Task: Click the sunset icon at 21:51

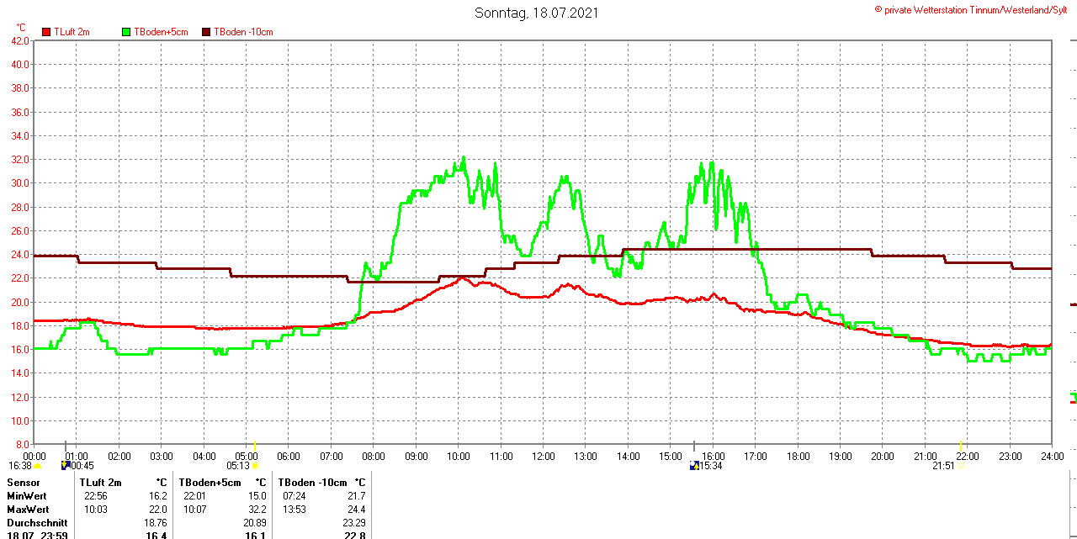Action: [x=961, y=466]
